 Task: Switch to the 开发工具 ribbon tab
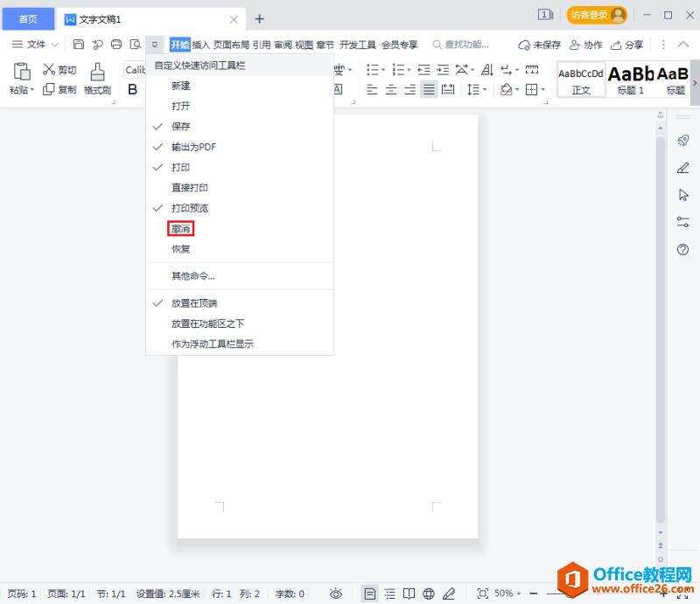coord(358,45)
